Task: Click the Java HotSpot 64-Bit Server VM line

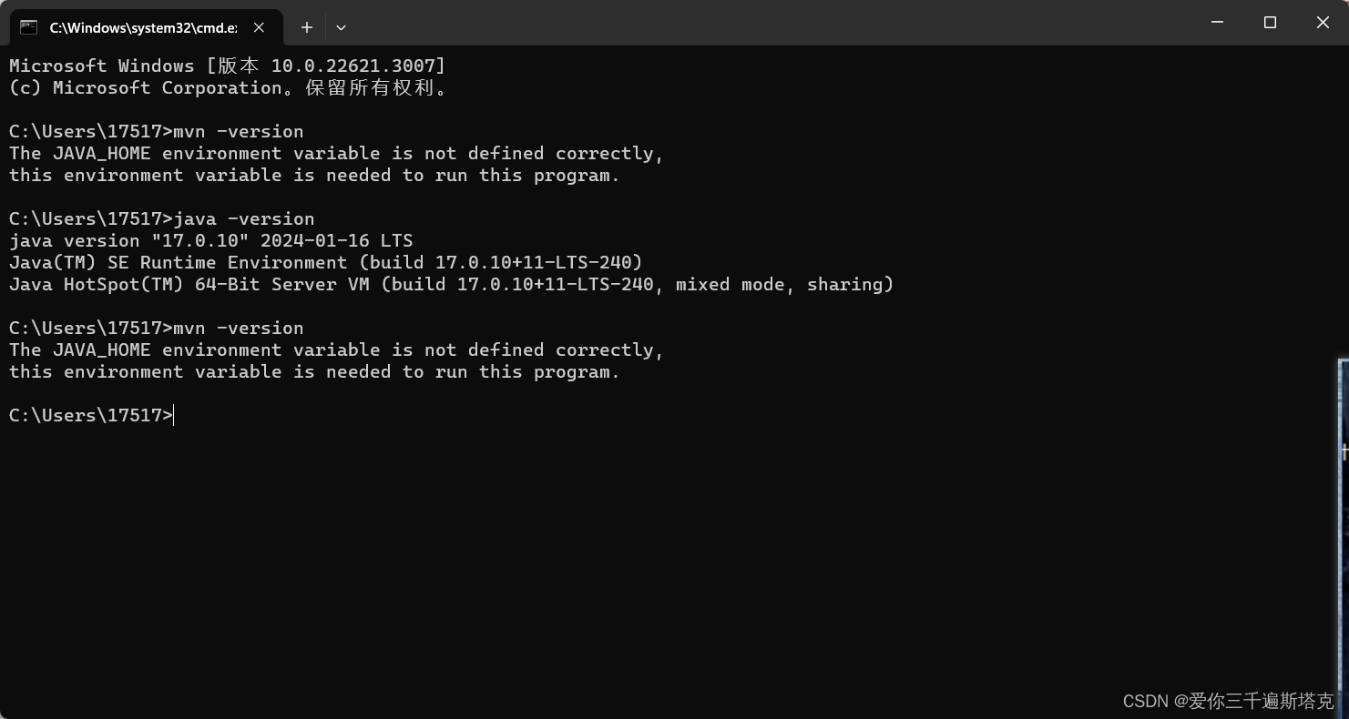Action: click(450, 284)
